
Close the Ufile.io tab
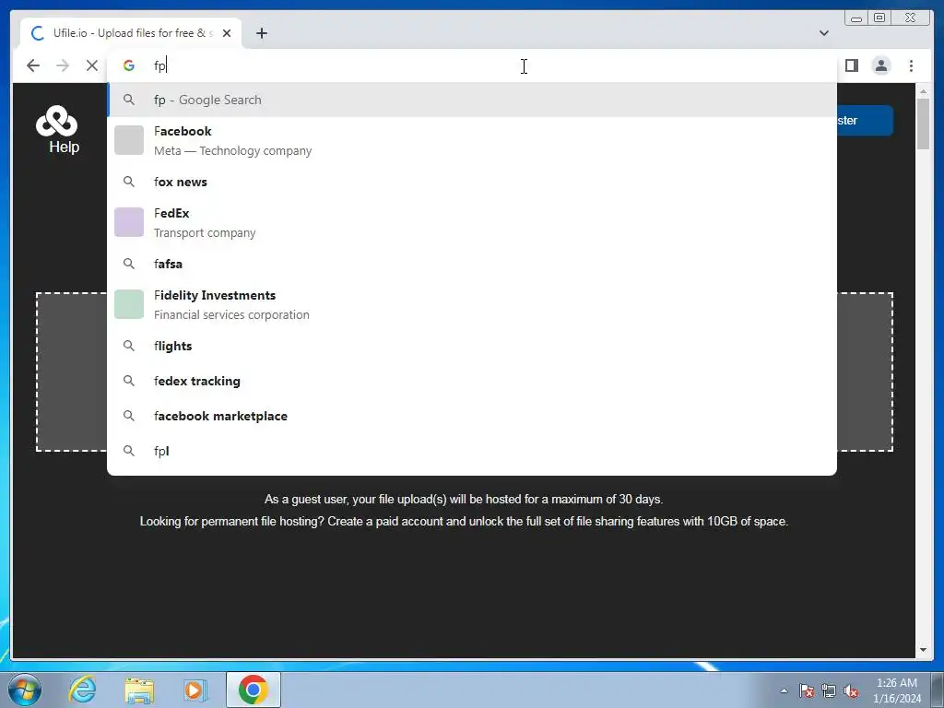coord(227,33)
